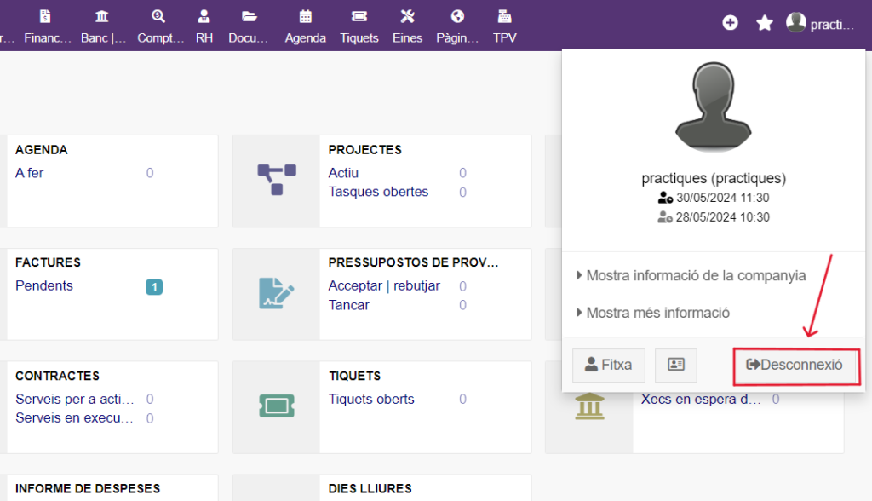This screenshot has width=872, height=501.
Task: Click the TIQUETS box heading
Action: pyautogui.click(x=354, y=377)
